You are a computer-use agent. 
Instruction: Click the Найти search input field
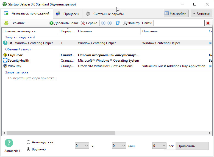179,23
